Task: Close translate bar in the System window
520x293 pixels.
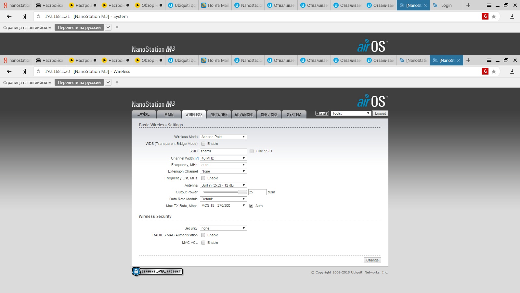Action: tap(117, 27)
